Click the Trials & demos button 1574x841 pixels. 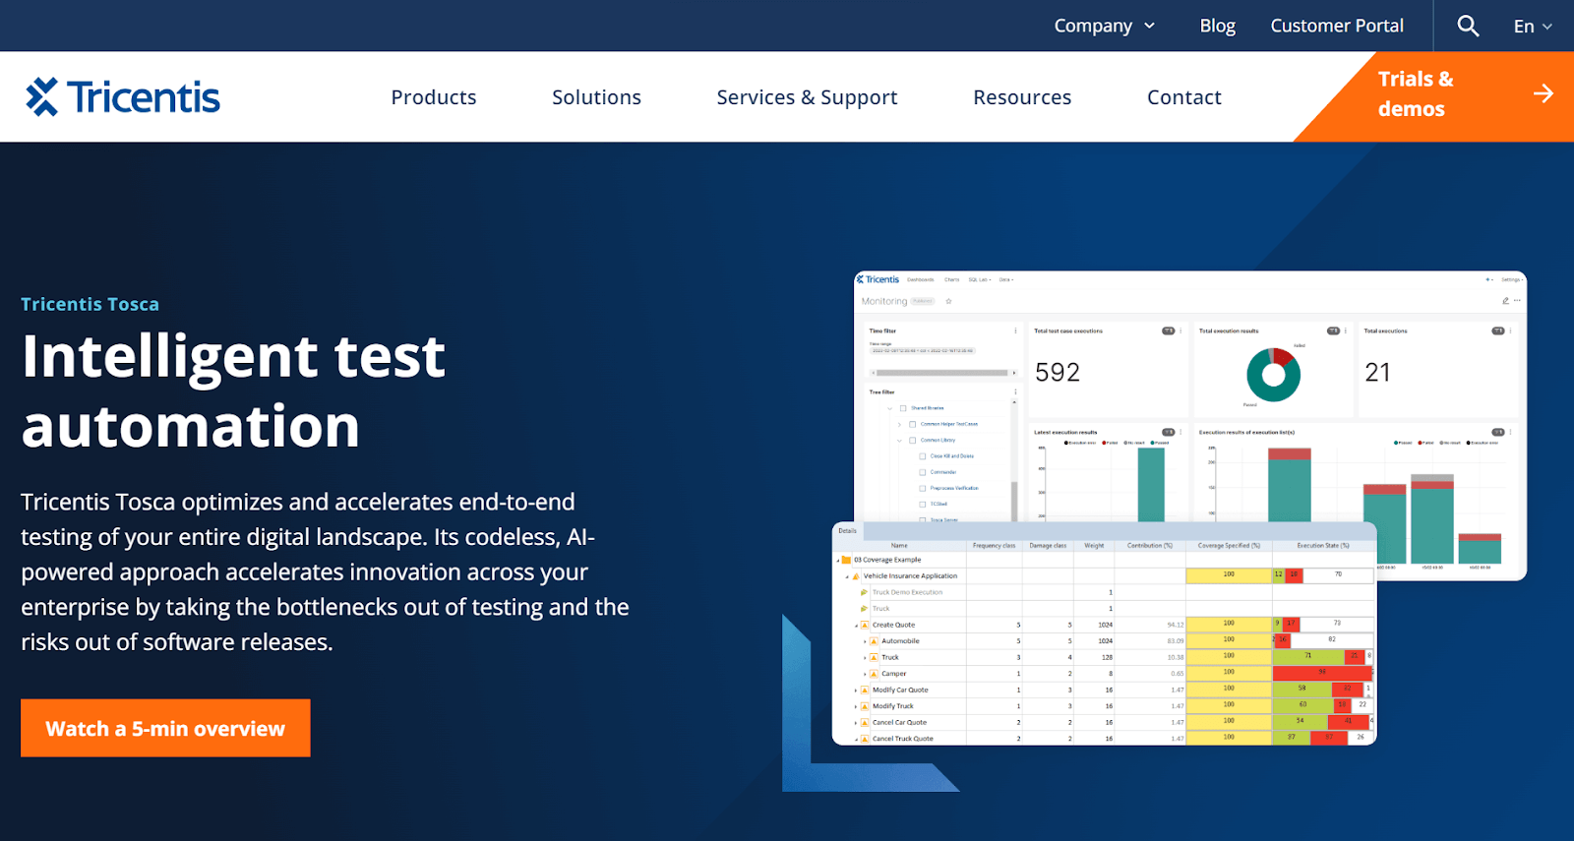click(x=1434, y=94)
